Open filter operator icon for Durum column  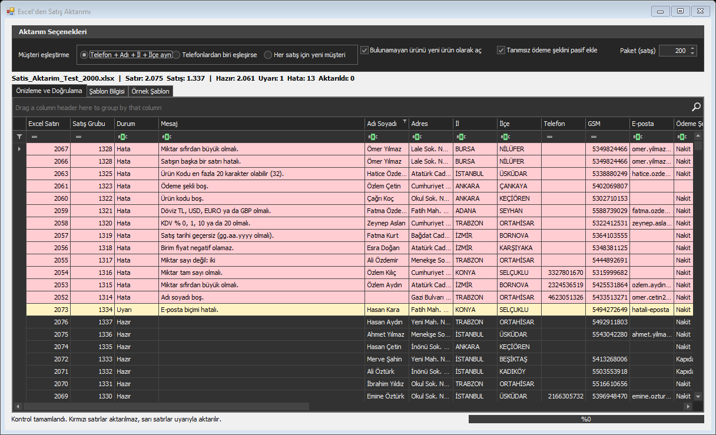coord(122,137)
